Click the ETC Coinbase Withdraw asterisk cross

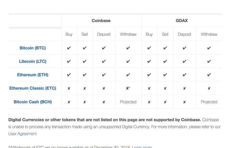(x=128, y=88)
